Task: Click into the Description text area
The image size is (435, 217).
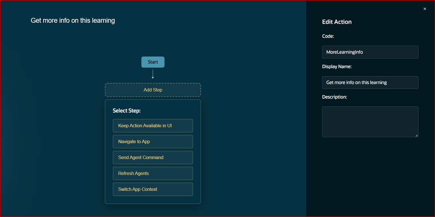Action: [x=370, y=122]
